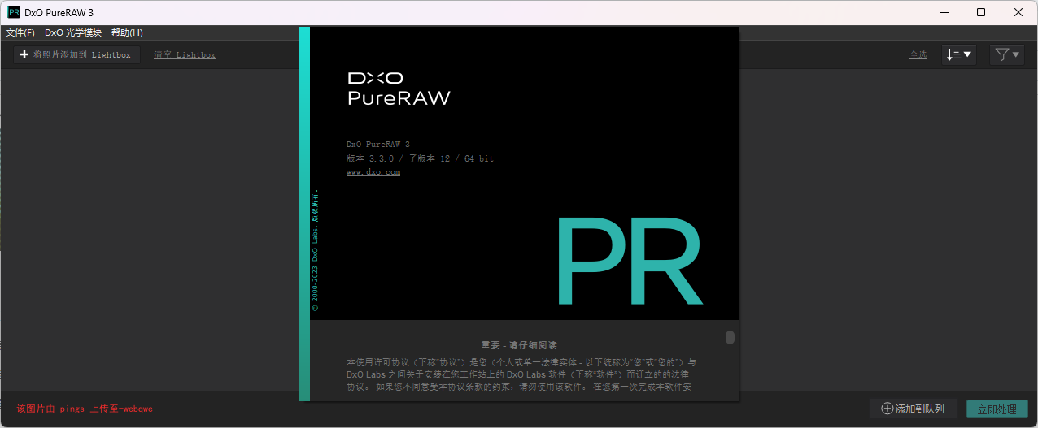Open the 文件(F) menu
1038x428 pixels.
click(20, 32)
